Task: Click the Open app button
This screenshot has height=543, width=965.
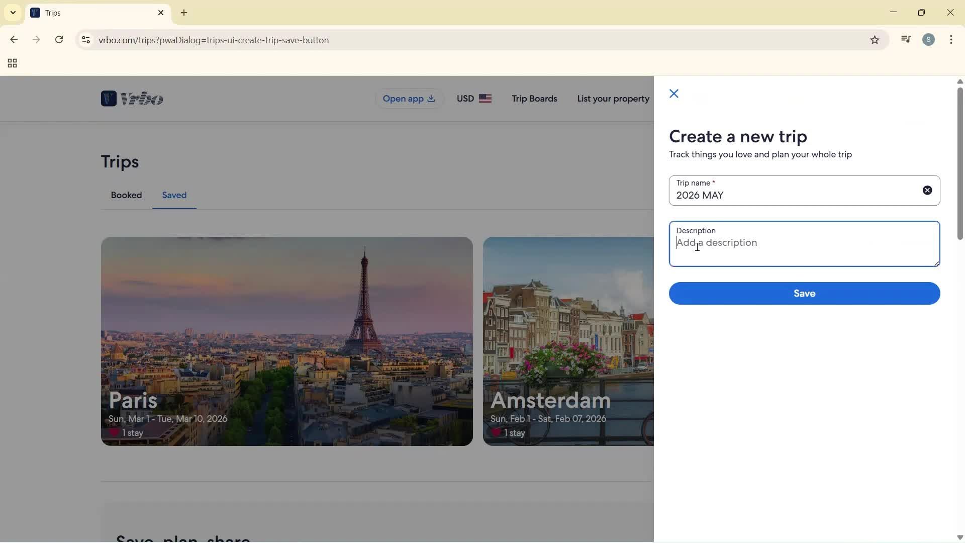Action: point(409,99)
